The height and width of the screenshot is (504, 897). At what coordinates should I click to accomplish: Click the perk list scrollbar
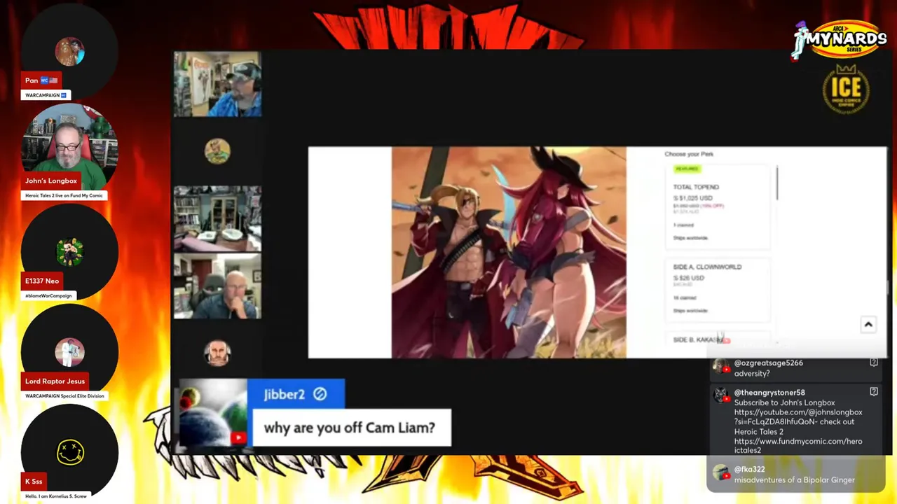click(x=777, y=182)
